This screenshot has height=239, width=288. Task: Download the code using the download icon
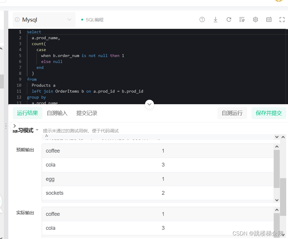215,20
